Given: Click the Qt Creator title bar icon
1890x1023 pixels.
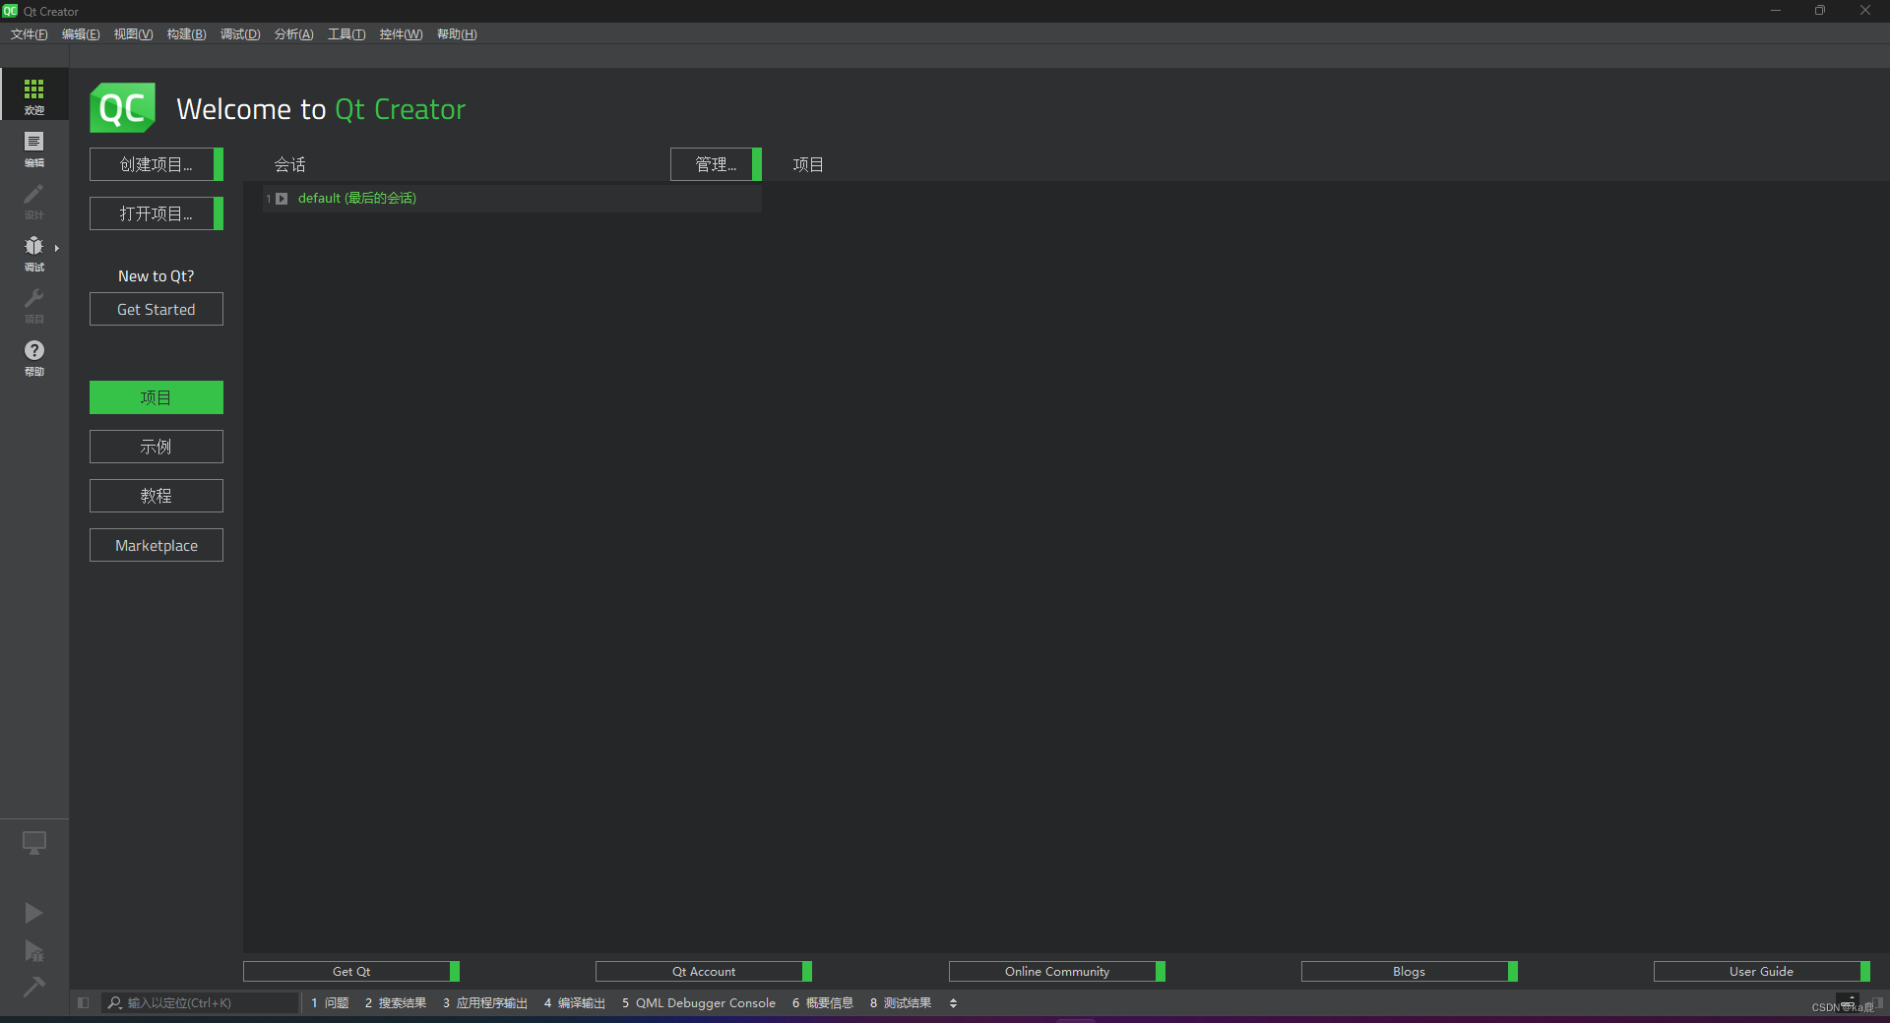Looking at the screenshot, I should pyautogui.click(x=10, y=11).
